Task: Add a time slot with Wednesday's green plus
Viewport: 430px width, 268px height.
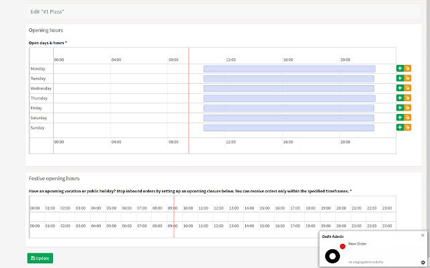Action: click(400, 88)
